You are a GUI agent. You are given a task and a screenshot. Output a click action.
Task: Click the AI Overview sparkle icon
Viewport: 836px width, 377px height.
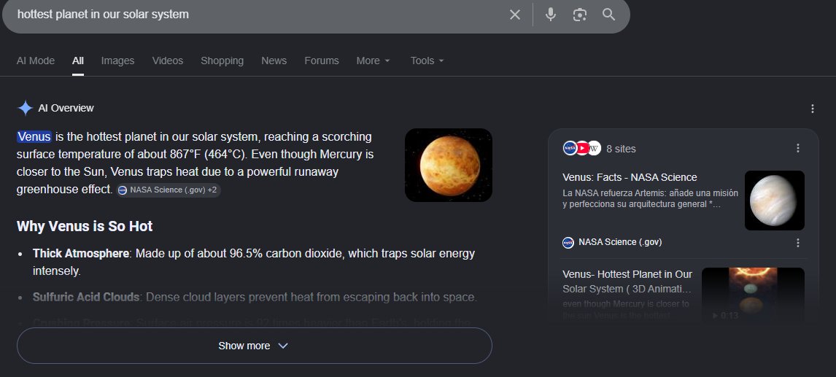click(x=25, y=108)
